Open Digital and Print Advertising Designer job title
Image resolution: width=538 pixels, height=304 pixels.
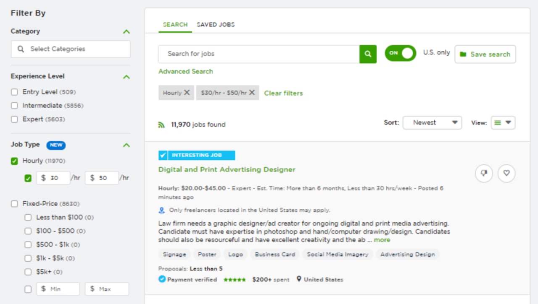[227, 170]
